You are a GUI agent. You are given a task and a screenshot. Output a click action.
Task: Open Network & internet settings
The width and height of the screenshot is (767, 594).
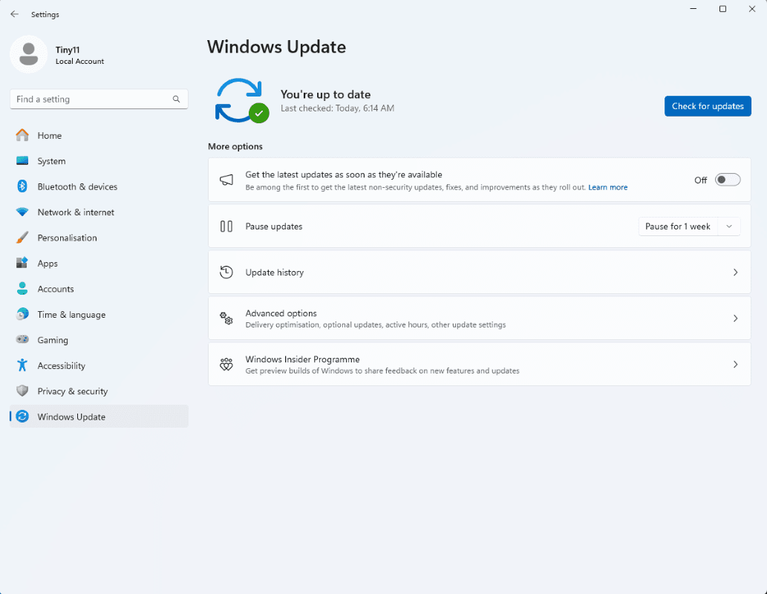(x=99, y=212)
